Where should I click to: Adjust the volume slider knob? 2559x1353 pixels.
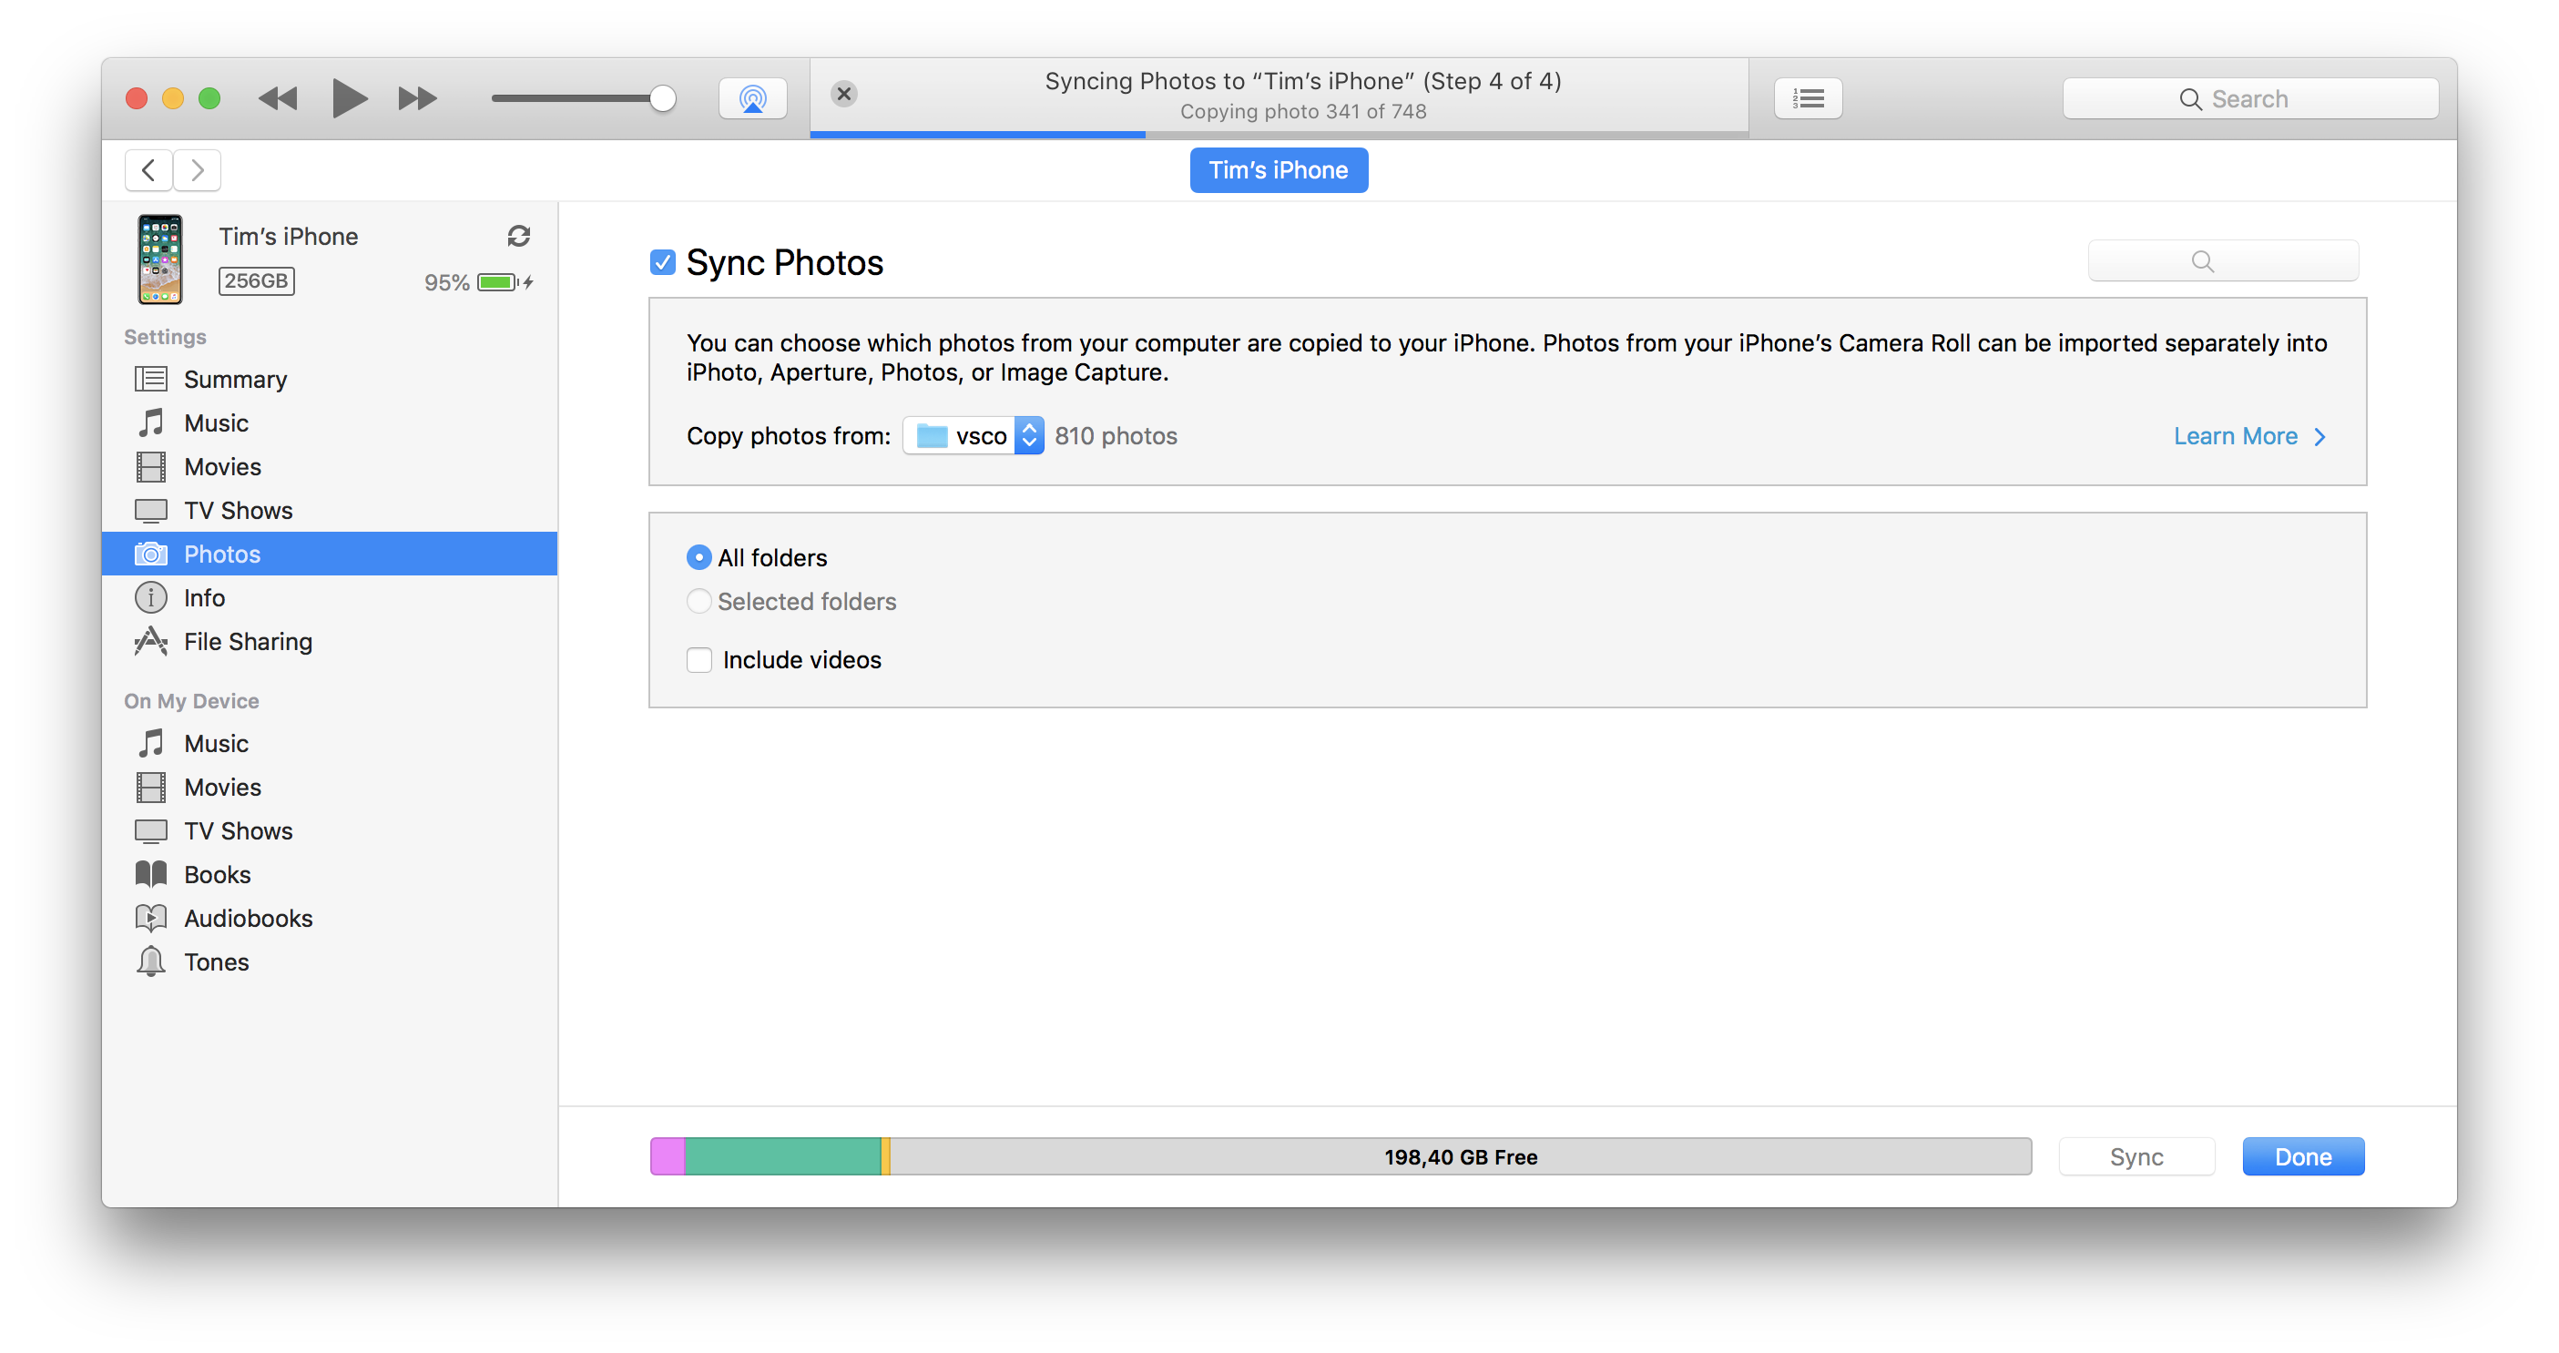tap(663, 98)
